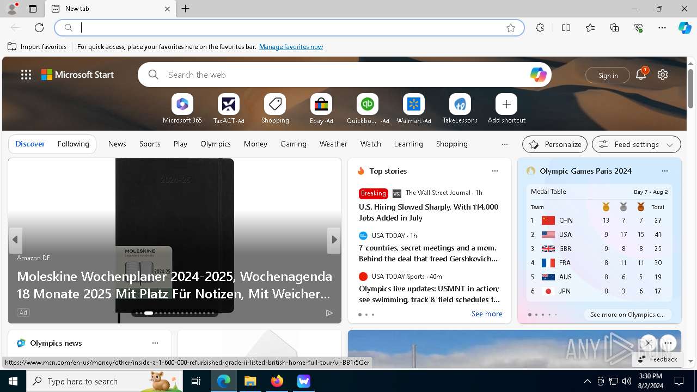Open the Olympics category
Image resolution: width=697 pixels, height=392 pixels.
click(216, 144)
